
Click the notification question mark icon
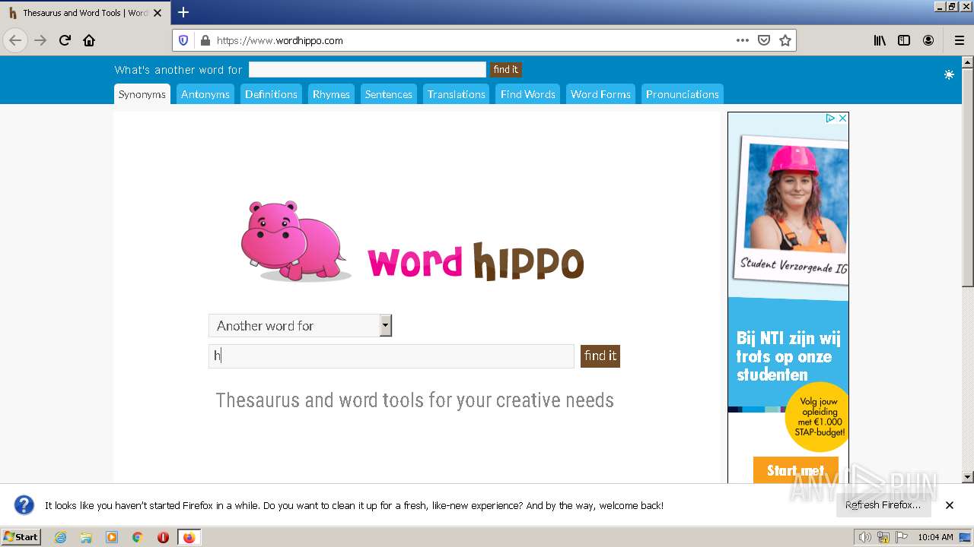pos(24,505)
